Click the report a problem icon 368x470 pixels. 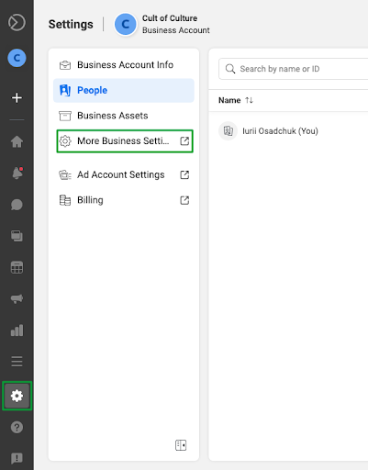coord(17,458)
